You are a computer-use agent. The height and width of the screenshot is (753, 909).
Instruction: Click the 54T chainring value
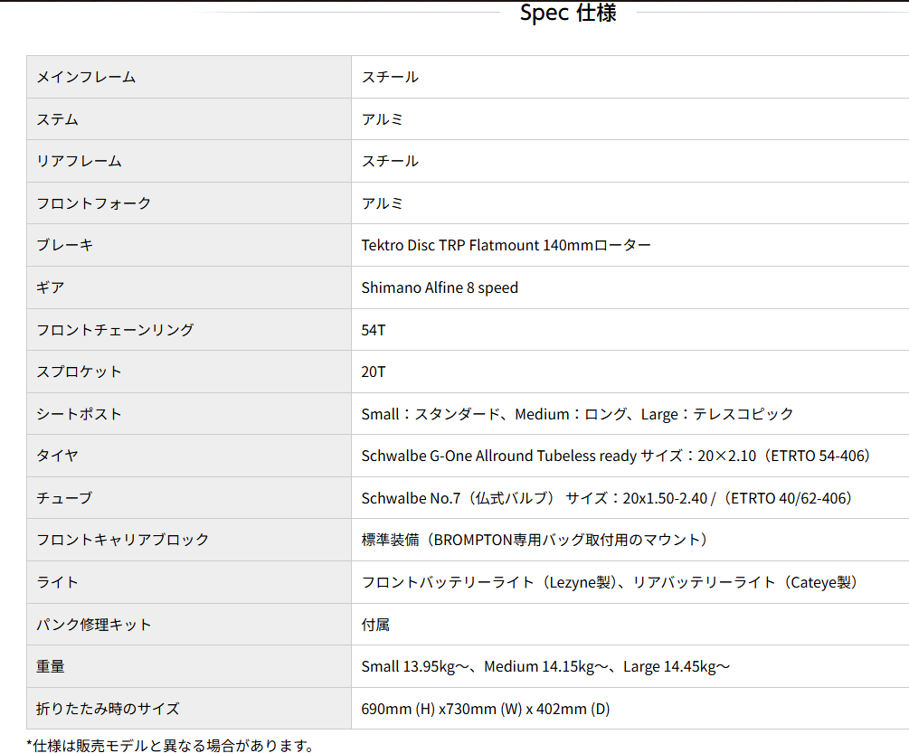(x=373, y=329)
